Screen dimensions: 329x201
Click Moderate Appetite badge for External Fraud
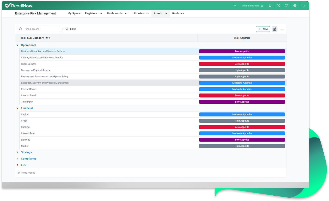click(242, 89)
